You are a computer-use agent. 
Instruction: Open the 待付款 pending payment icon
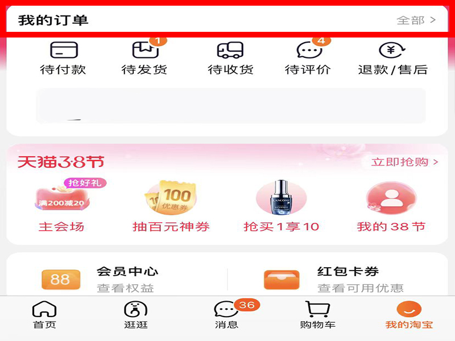64,50
